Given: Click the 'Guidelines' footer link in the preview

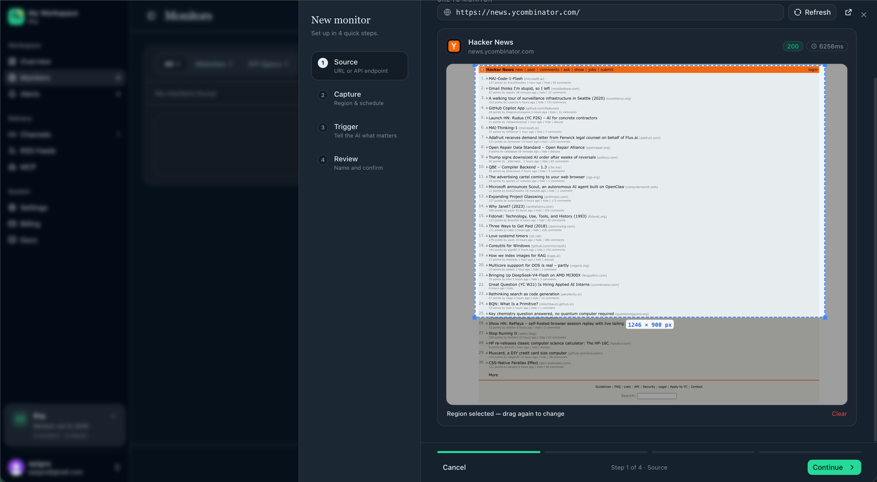Looking at the screenshot, I should [x=603, y=387].
